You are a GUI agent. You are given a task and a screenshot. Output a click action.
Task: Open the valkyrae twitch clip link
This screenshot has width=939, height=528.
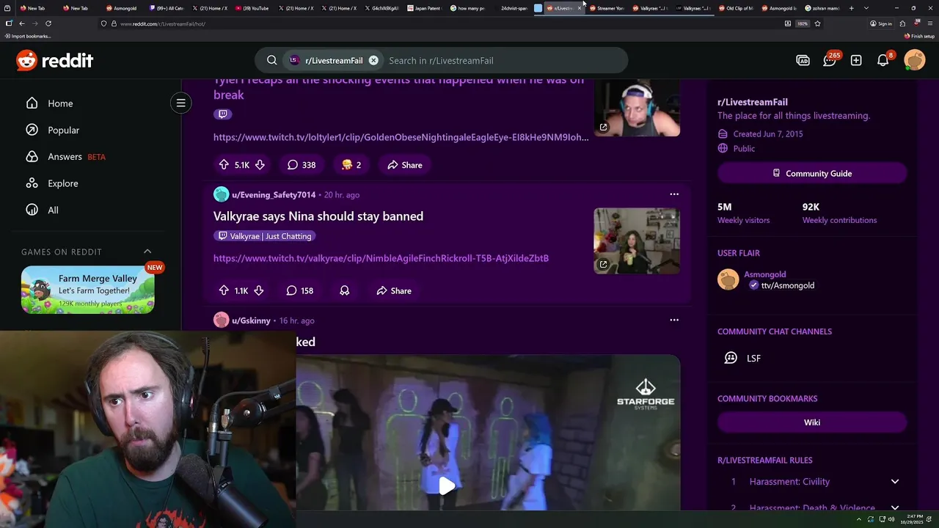pyautogui.click(x=381, y=258)
